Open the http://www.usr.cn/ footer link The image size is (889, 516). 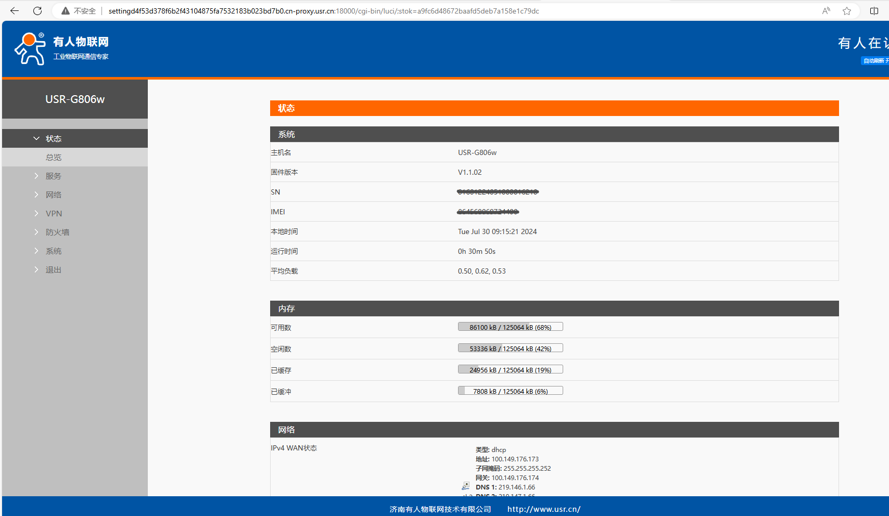coord(543,509)
